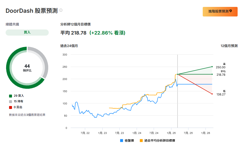Click the +22.86% 看漲 upside text

pos(107,33)
